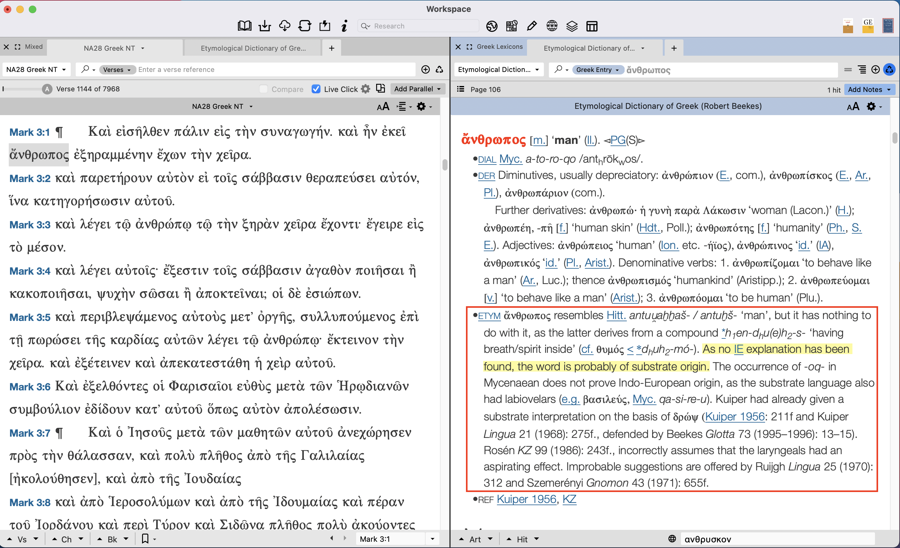Open the Atlas globe icon

click(492, 26)
